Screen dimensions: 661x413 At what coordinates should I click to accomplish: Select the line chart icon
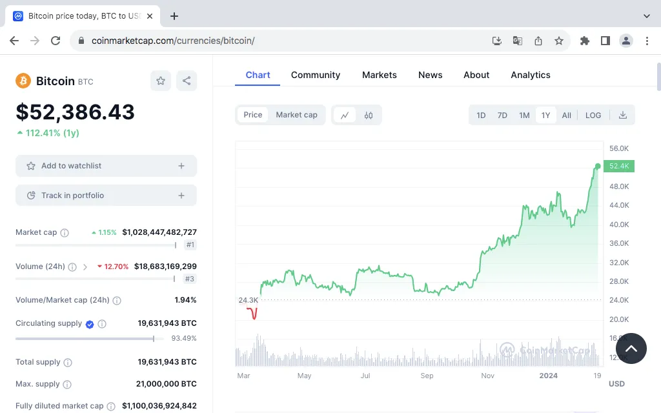pyautogui.click(x=345, y=115)
